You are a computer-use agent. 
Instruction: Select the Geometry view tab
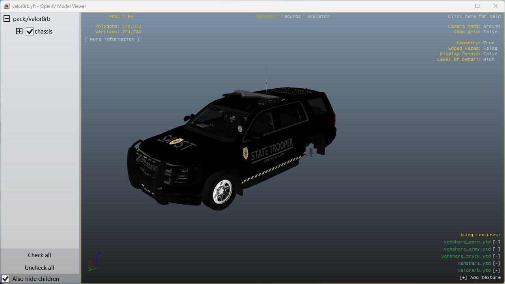pos(267,17)
